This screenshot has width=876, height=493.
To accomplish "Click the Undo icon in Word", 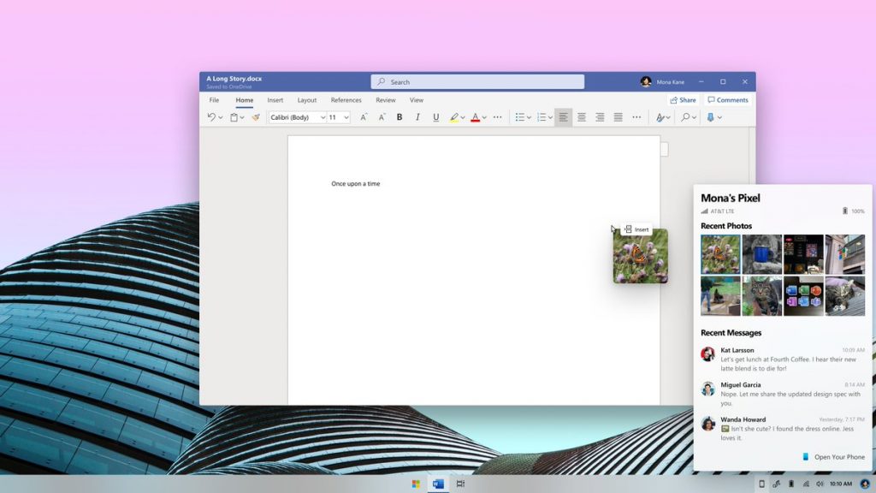I will click(211, 116).
